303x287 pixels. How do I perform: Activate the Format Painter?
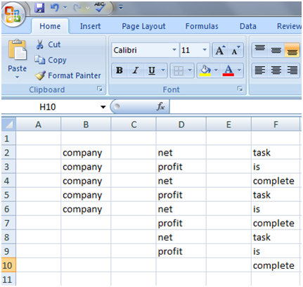coord(67,75)
